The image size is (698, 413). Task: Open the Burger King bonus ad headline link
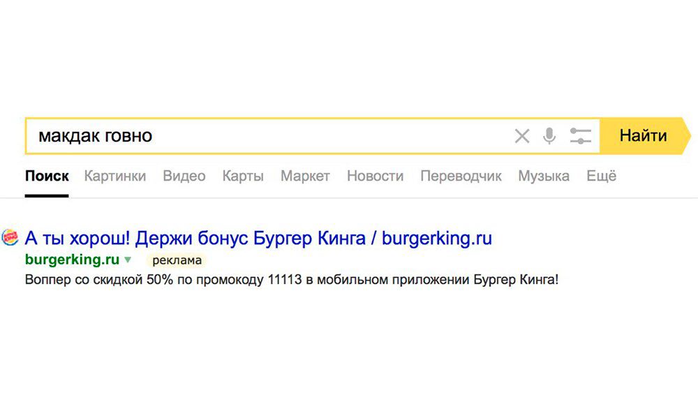(258, 238)
